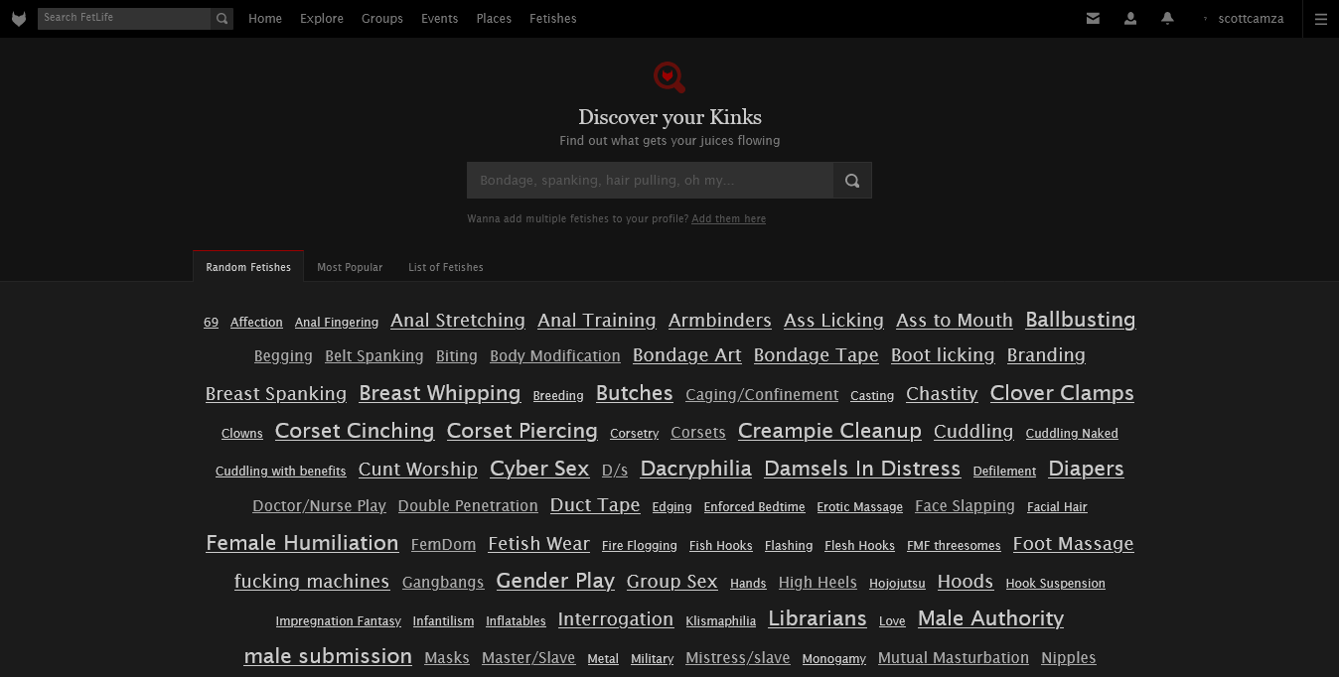Open the profile person icon
The width and height of the screenshot is (1339, 677).
pos(1130,18)
